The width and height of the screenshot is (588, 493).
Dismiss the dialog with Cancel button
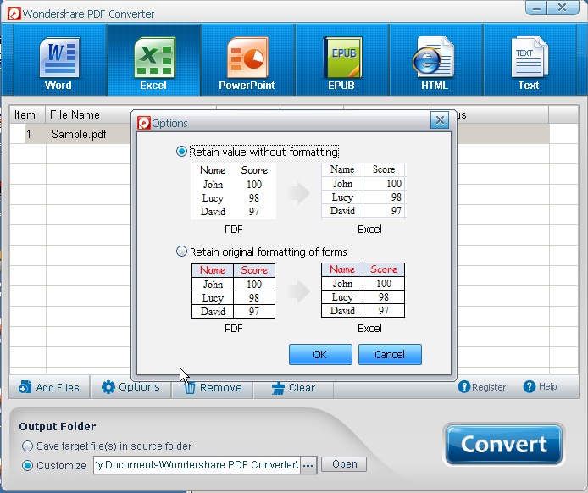click(x=390, y=354)
